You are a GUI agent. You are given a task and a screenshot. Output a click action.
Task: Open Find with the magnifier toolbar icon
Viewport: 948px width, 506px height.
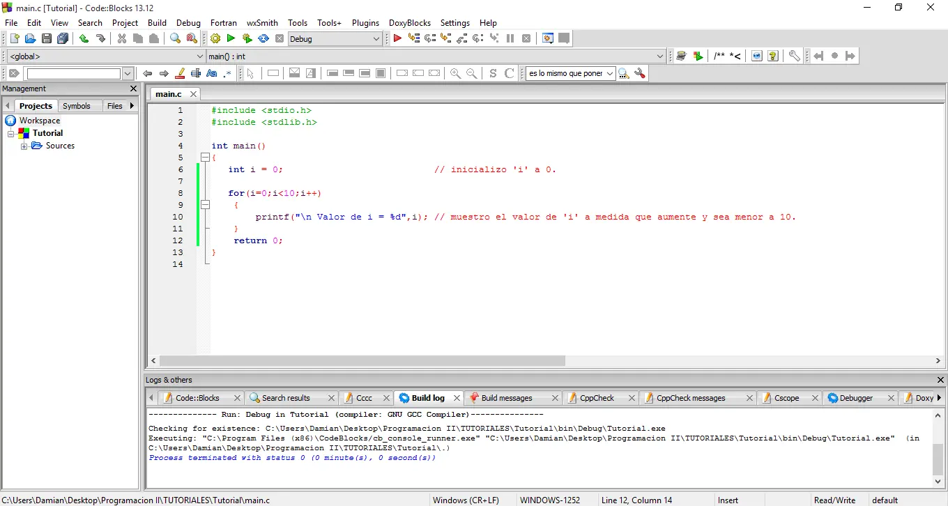pos(175,39)
